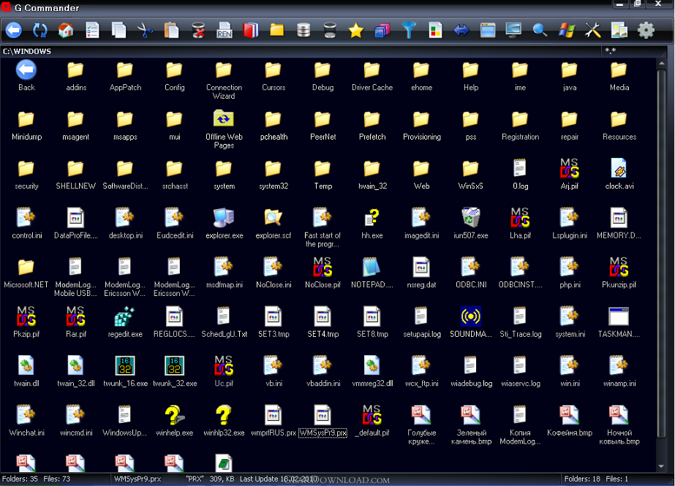Rename file using the REN icon
Viewport: 675px width, 486px height.
[x=225, y=30]
